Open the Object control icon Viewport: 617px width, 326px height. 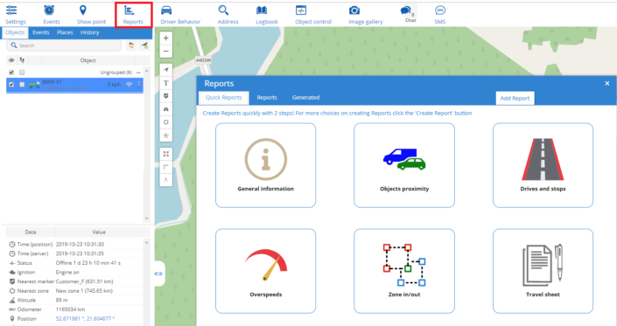(x=301, y=10)
